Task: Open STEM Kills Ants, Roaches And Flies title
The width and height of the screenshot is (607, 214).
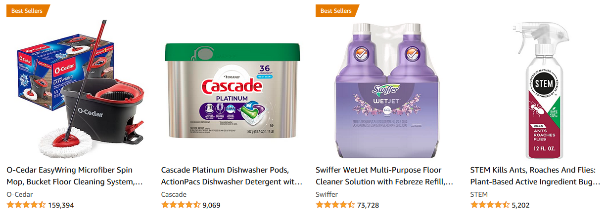Action: (535, 176)
